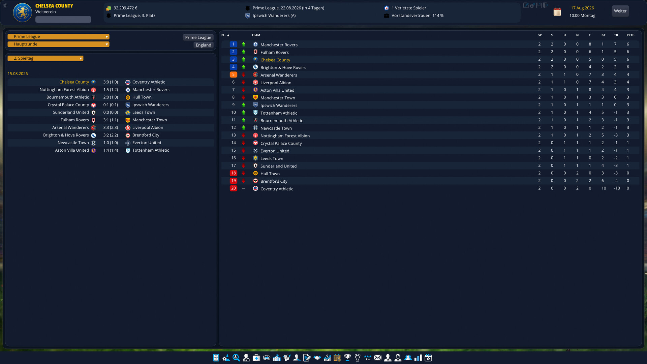
Task: Click the Chelsea County club crest
Action: click(22, 12)
